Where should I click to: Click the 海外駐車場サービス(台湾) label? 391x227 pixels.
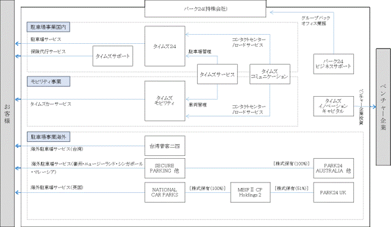(x=57, y=149)
